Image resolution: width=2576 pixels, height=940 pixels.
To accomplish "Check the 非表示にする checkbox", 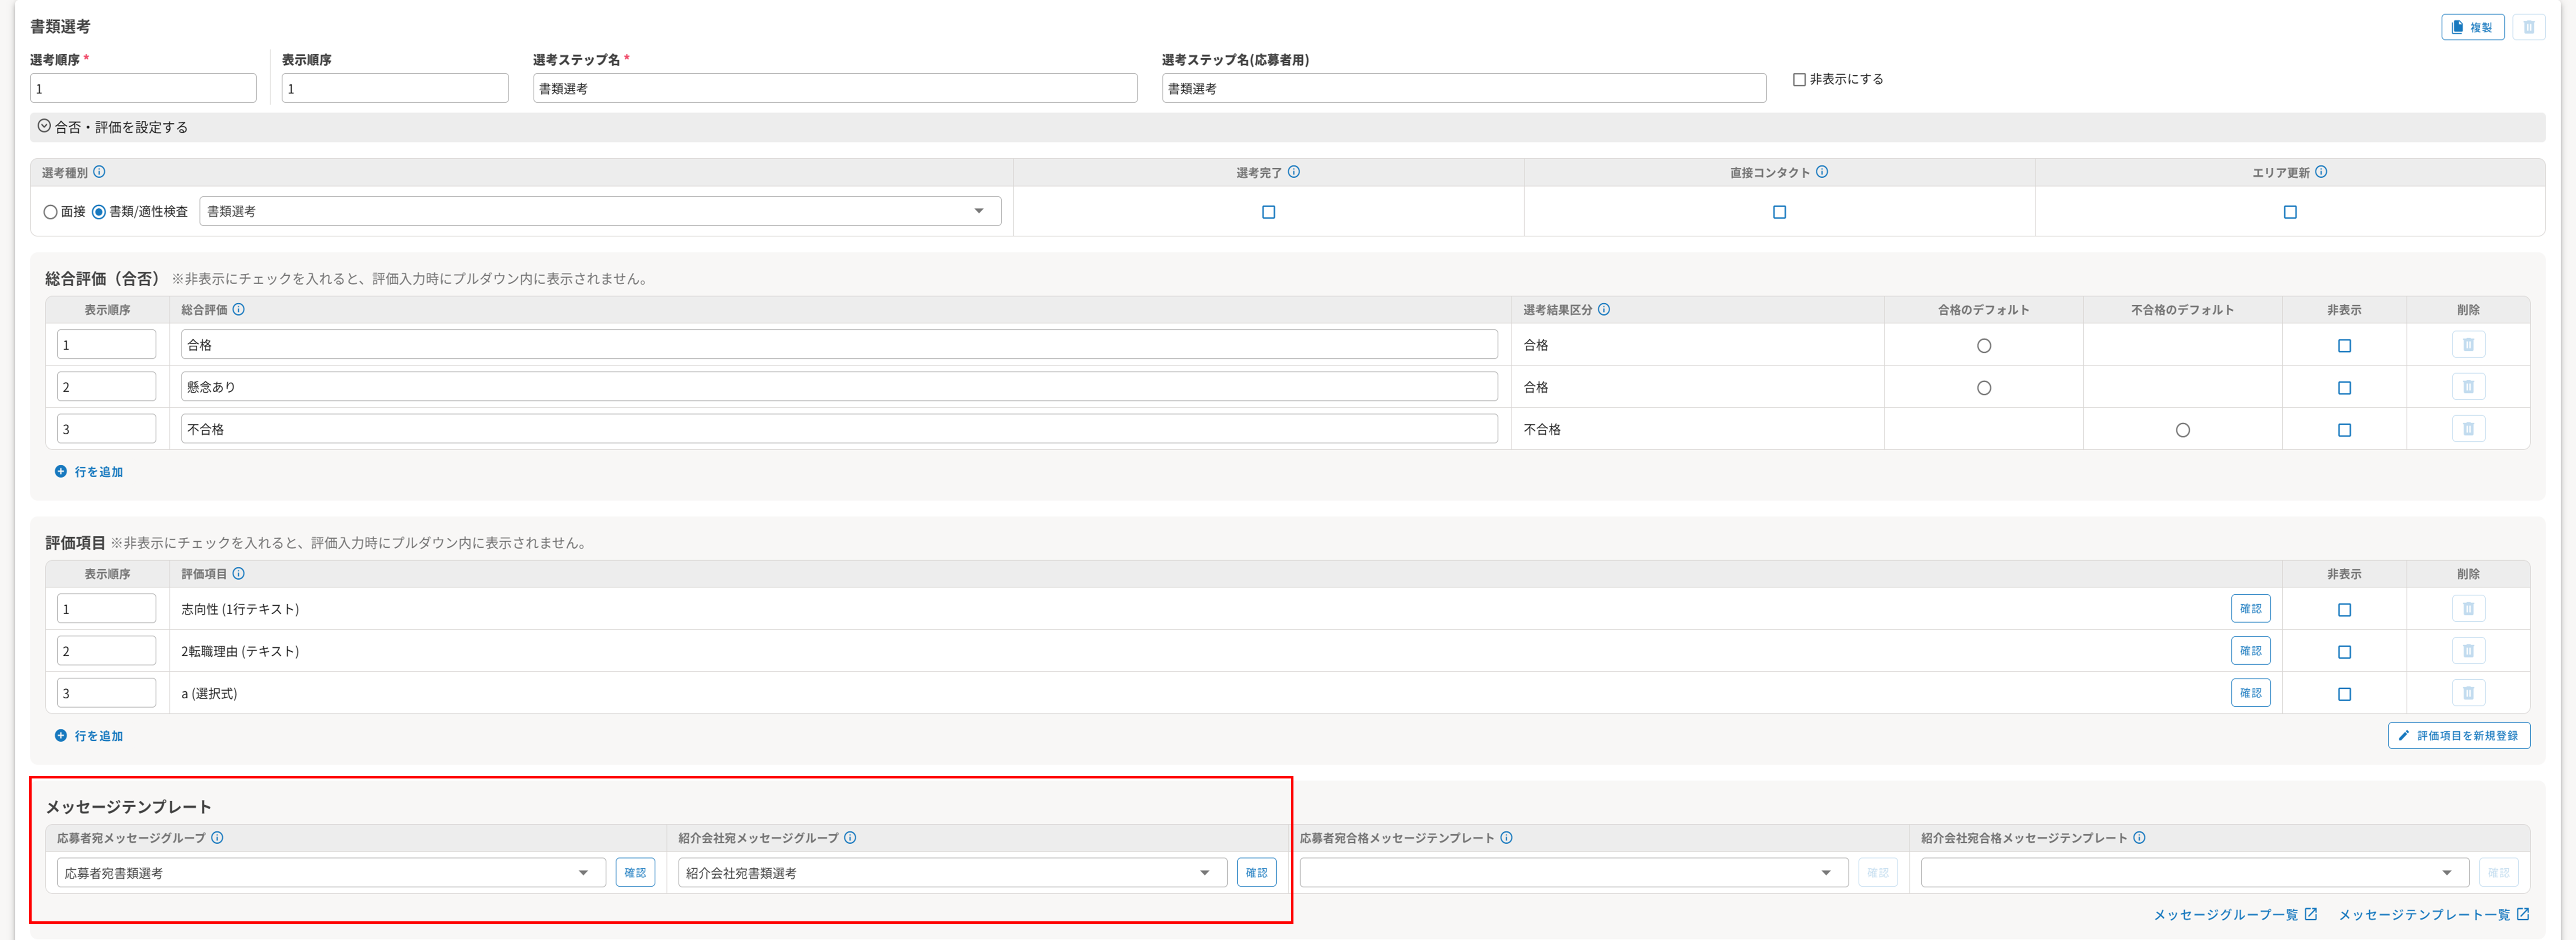I will coord(1799,80).
